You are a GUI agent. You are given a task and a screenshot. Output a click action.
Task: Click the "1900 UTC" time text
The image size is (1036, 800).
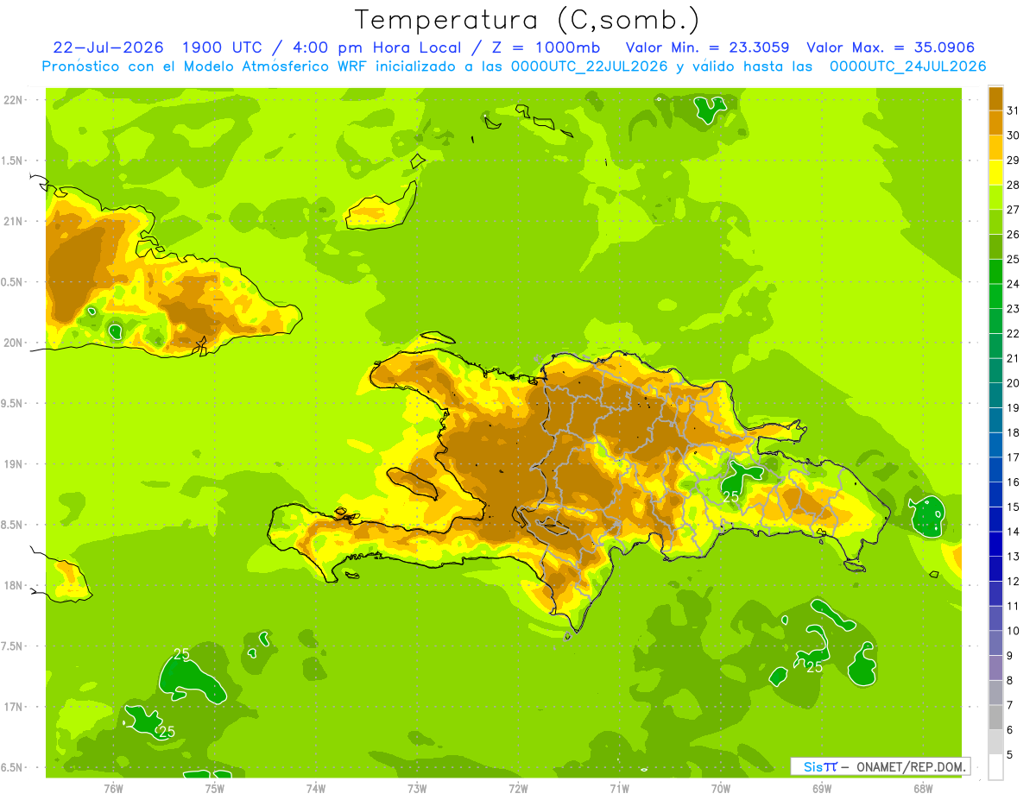[x=223, y=47]
